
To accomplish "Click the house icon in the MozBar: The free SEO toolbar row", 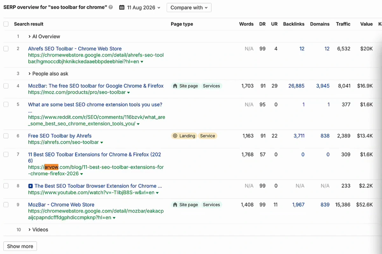I will tap(175, 86).
